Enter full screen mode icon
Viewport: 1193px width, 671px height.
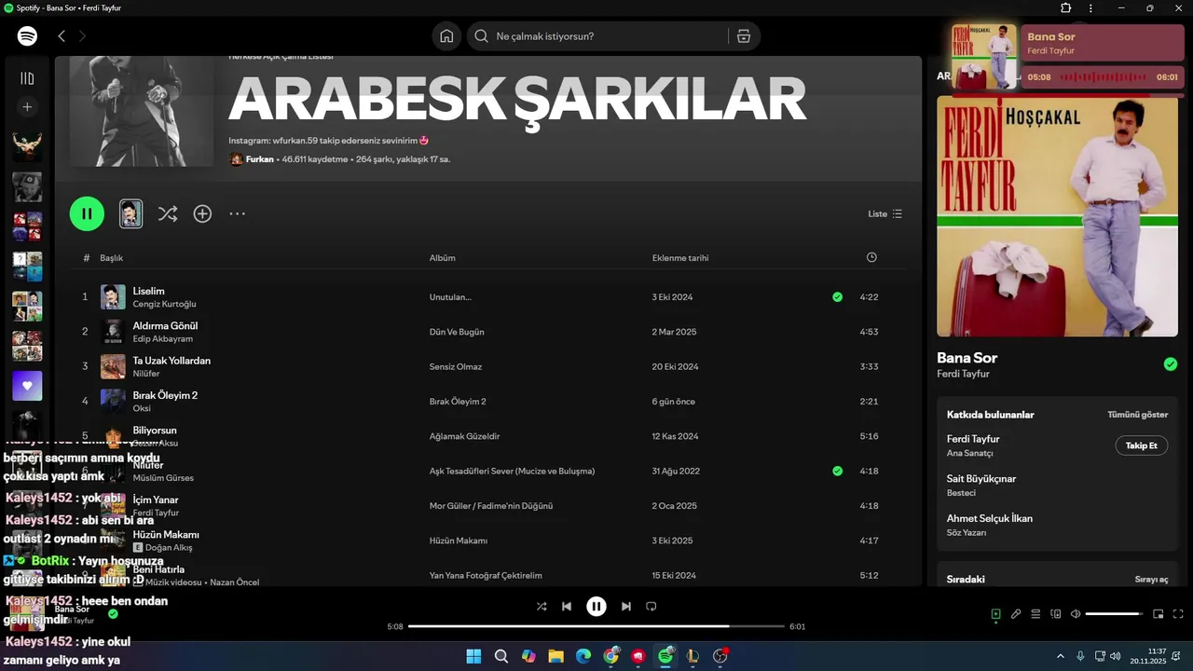tap(1178, 614)
